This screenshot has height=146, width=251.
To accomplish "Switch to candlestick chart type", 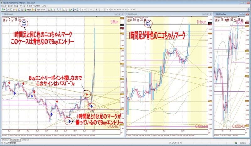I will click(x=52, y=10).
